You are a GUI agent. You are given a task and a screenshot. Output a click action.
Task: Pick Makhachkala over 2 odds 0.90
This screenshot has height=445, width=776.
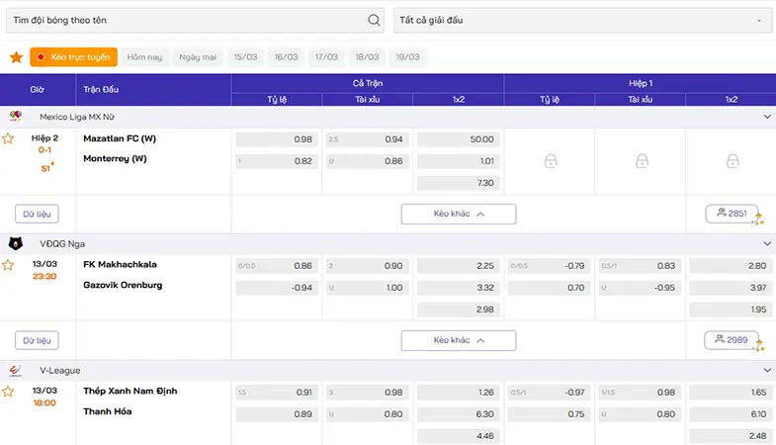(x=368, y=266)
